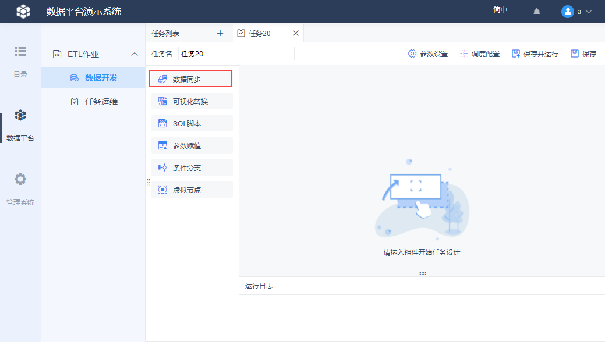Collapse the ETL作业 menu chevron
605x342 pixels.
(135, 54)
